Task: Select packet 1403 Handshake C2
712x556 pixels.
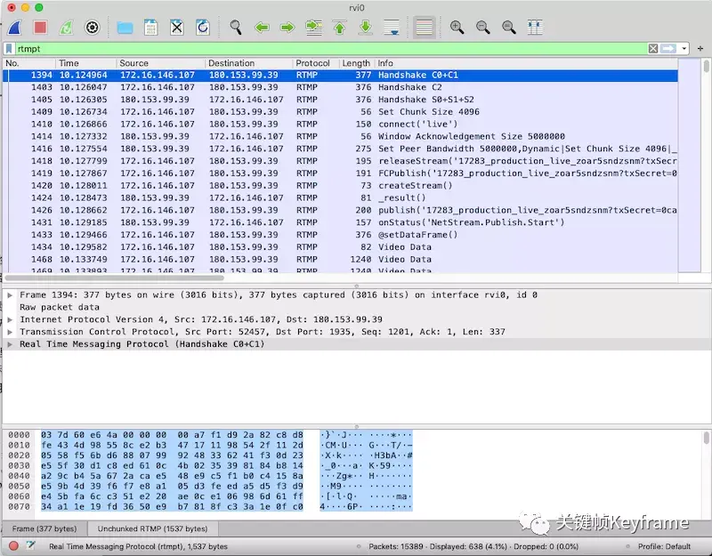Action: click(341, 87)
